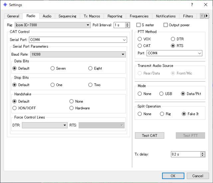Viewport: 213px width, 183px height.
Task: Decrease Tx delay with down arrow
Action: [x=203, y=155]
